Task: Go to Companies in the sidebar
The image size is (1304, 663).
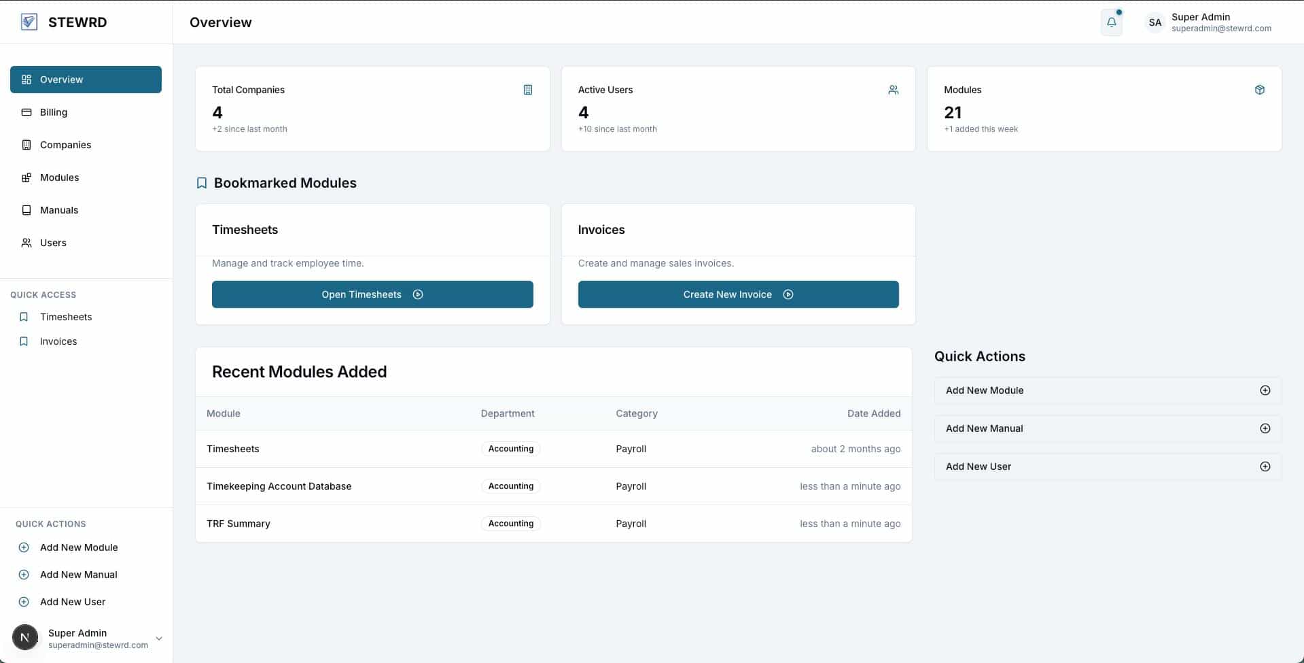Action: 65,145
